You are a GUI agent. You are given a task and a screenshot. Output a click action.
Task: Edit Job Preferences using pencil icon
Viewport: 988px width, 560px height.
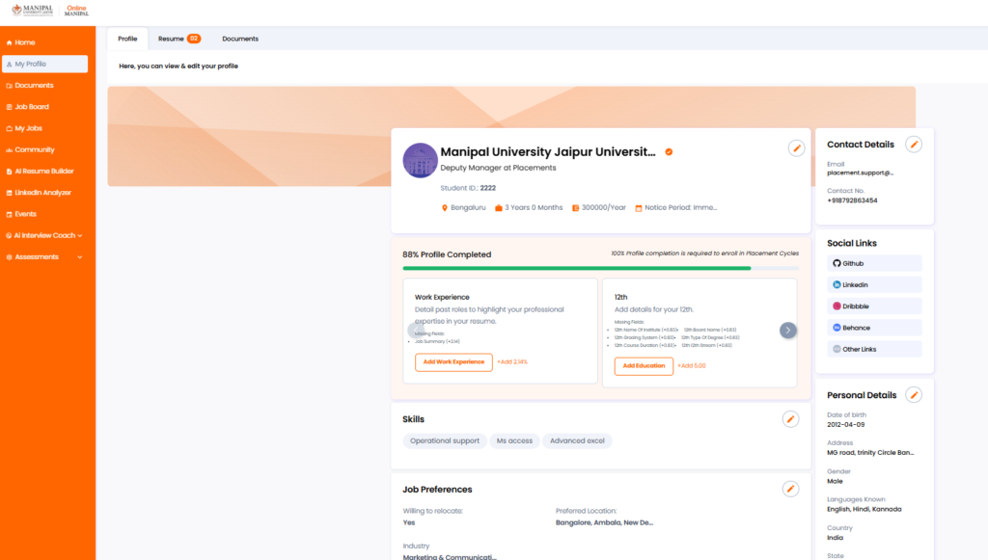pos(790,490)
